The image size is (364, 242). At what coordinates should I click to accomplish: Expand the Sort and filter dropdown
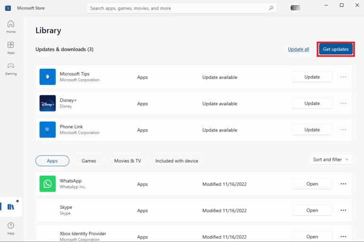331,159
